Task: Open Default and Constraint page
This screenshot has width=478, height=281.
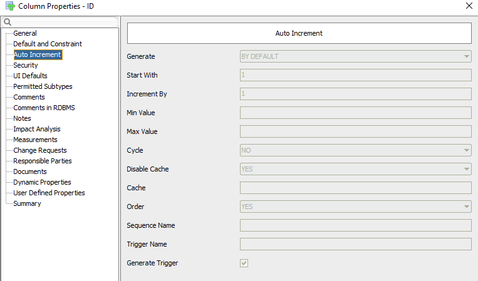Action: (48, 44)
